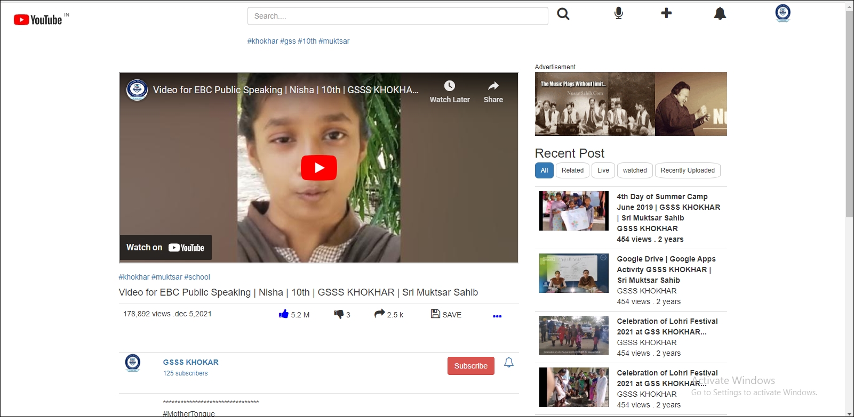Click the share arrow showing 2.5 k
Viewport: 854px width, 417px height.
379,314
